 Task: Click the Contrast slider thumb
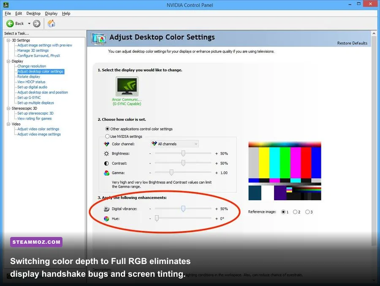pyautogui.click(x=183, y=163)
